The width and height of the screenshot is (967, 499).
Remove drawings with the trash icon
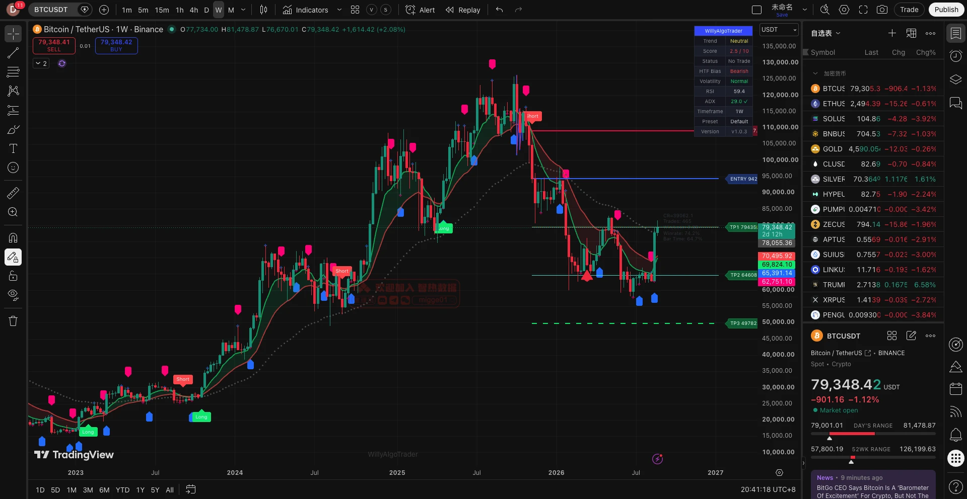click(13, 321)
